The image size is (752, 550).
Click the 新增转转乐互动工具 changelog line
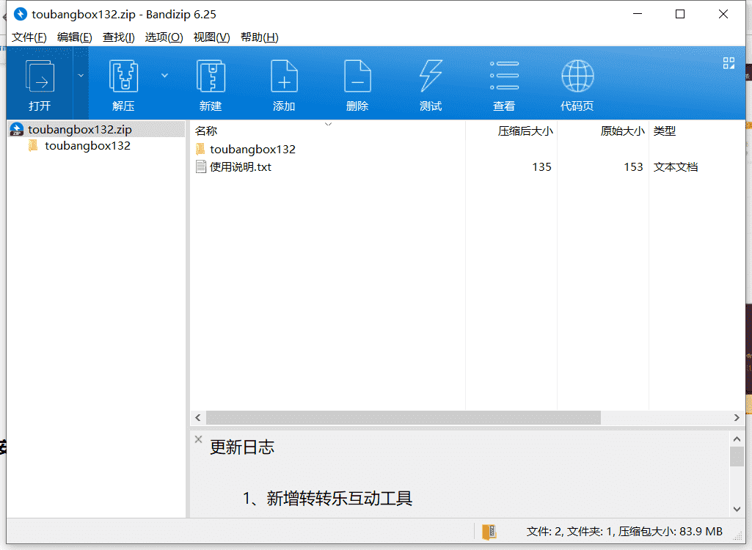339,499
